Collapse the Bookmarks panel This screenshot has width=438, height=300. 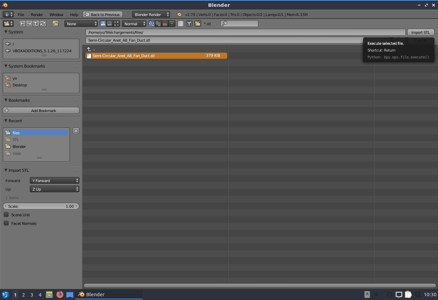click(6, 100)
